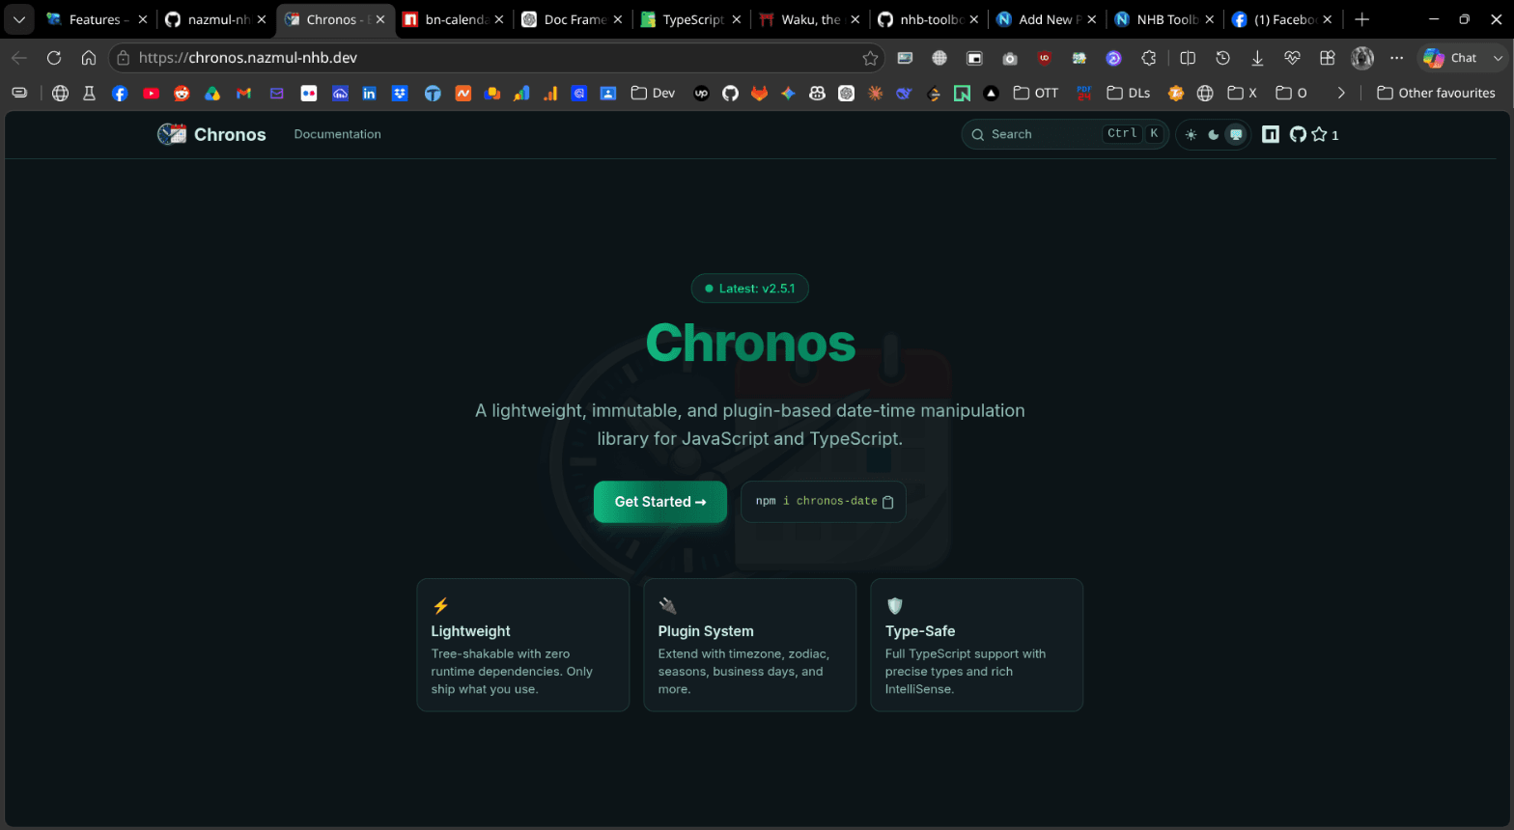Open the Upwork bookmark

pos(701,94)
